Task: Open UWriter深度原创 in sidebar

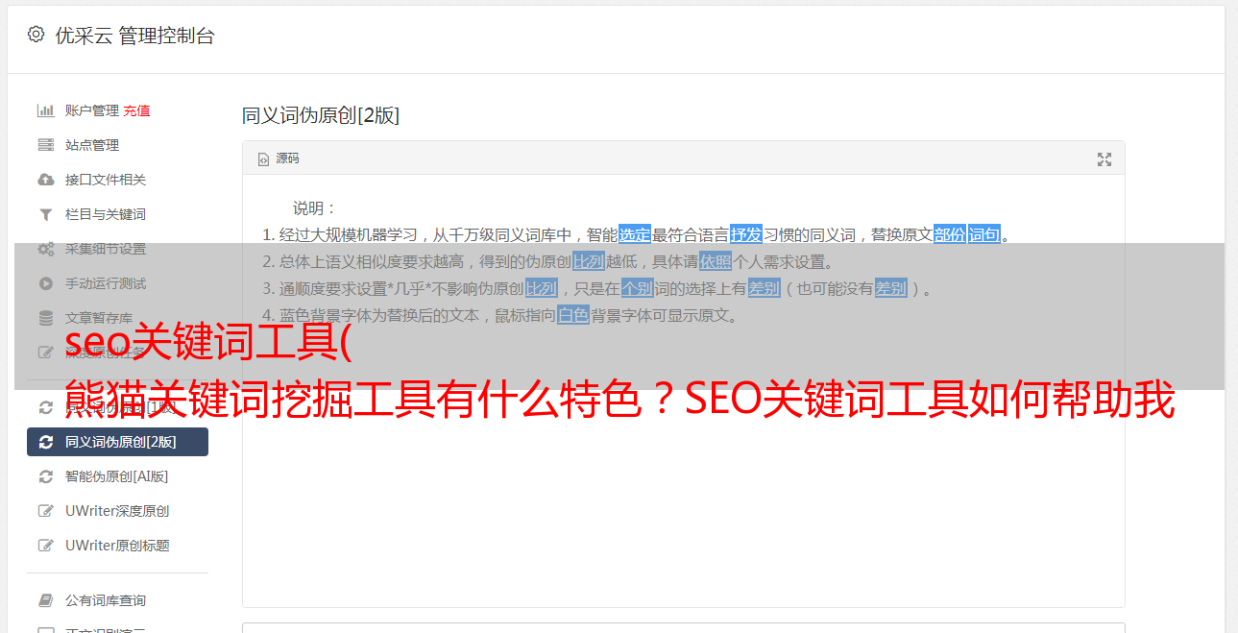Action: click(x=117, y=511)
